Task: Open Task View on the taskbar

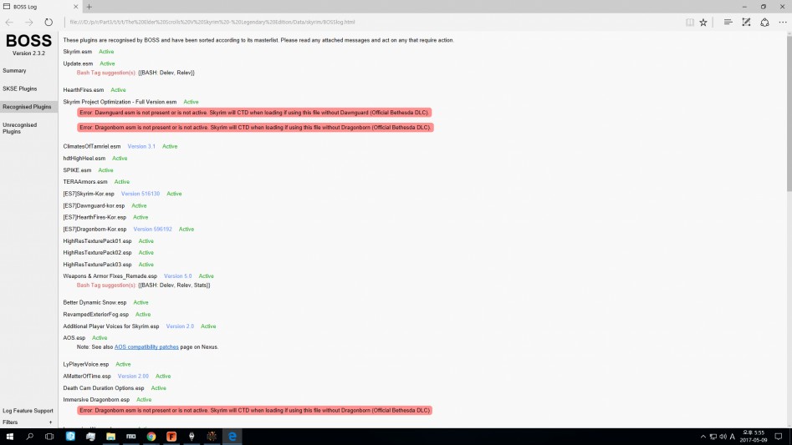Action: (x=49, y=437)
